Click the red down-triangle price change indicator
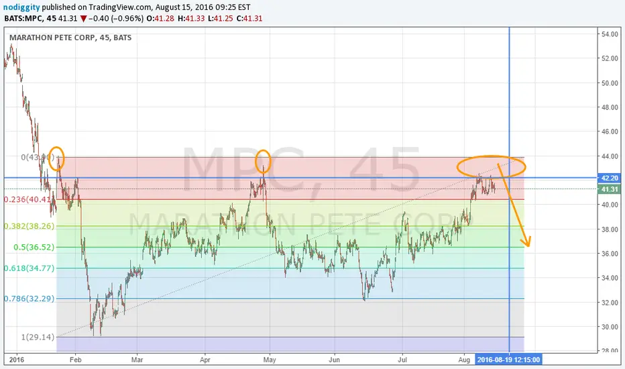 tap(83, 18)
